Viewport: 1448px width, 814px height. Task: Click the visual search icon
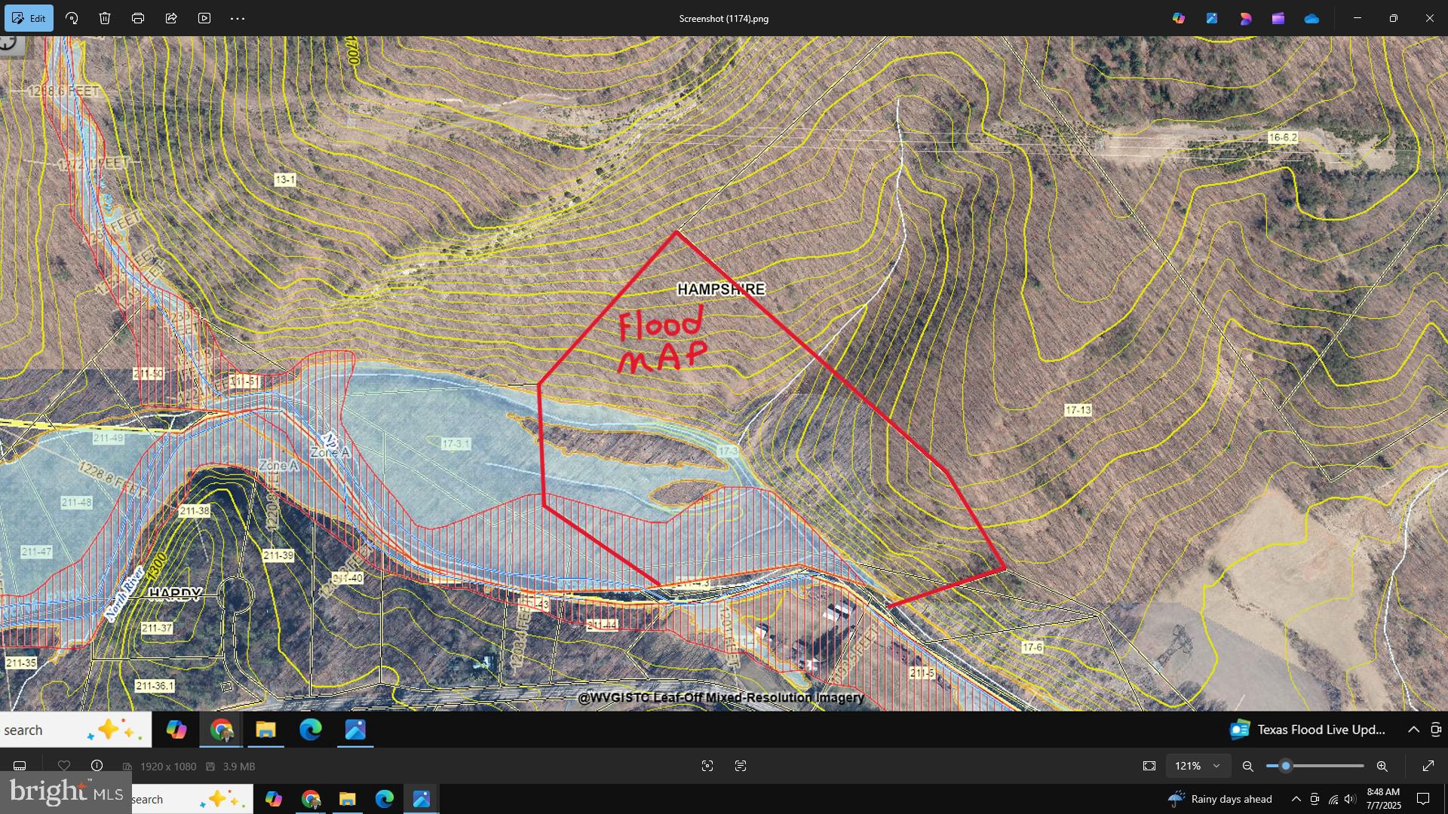[x=707, y=766]
